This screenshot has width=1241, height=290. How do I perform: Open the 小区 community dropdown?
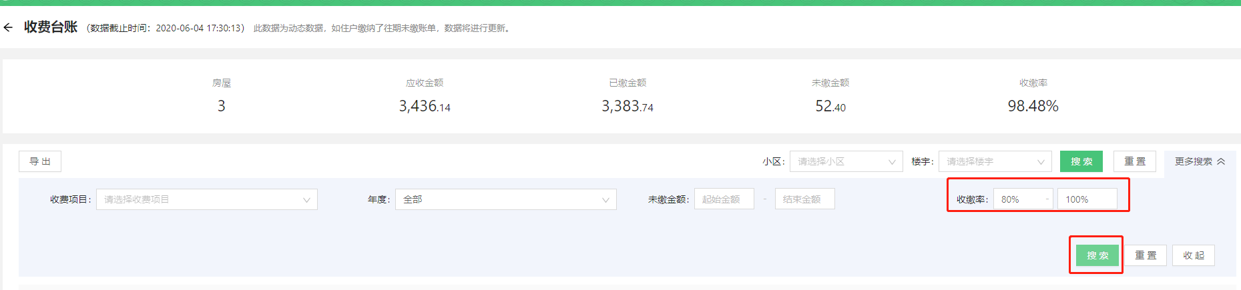846,161
